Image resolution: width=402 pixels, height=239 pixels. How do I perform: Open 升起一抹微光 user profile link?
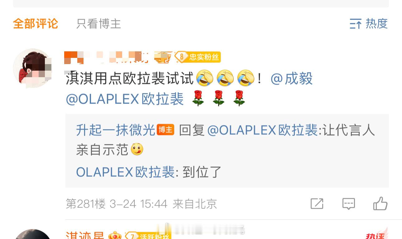[x=116, y=130]
